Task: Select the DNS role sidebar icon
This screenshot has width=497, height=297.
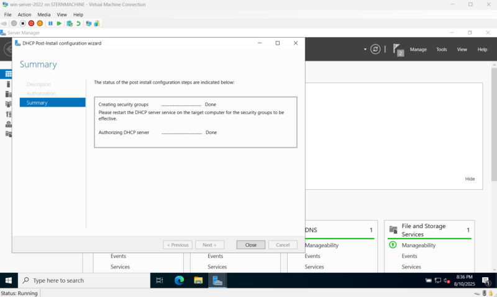Action: (8, 124)
